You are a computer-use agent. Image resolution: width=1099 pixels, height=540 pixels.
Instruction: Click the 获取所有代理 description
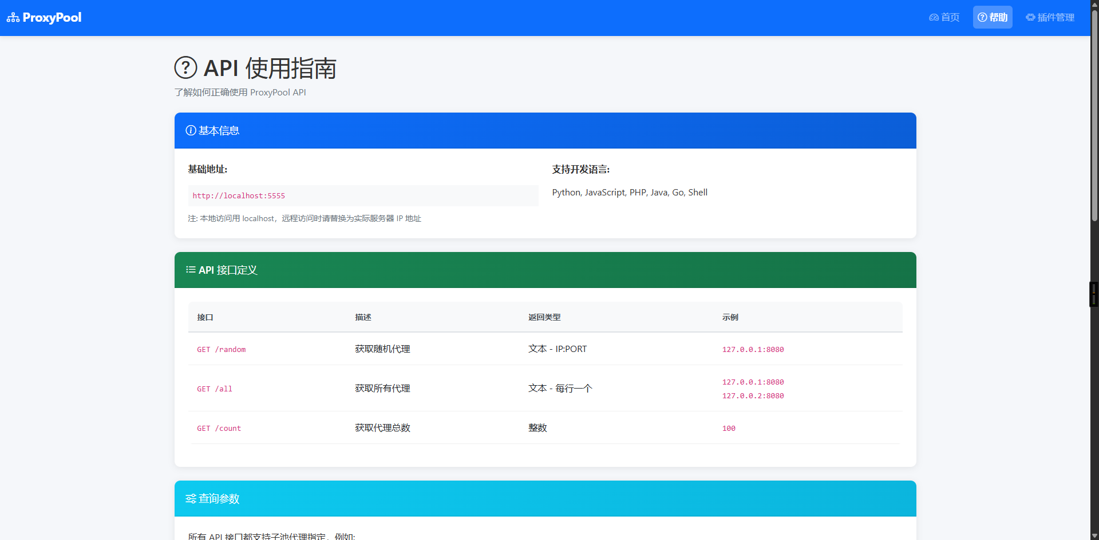click(382, 389)
